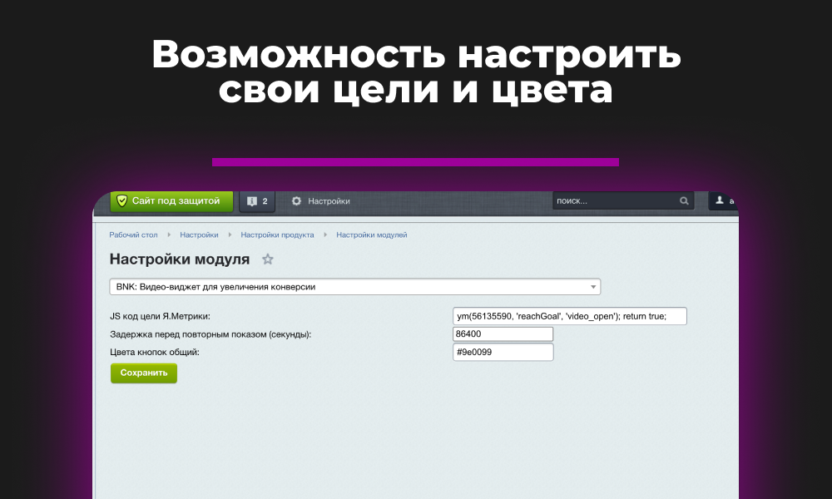Go to Рабочий стол breadcrumb link
Viewport: 832px width, 499px height.
[133, 235]
